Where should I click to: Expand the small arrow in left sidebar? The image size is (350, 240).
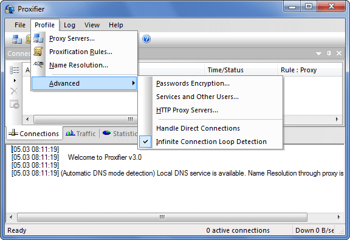click(15, 80)
